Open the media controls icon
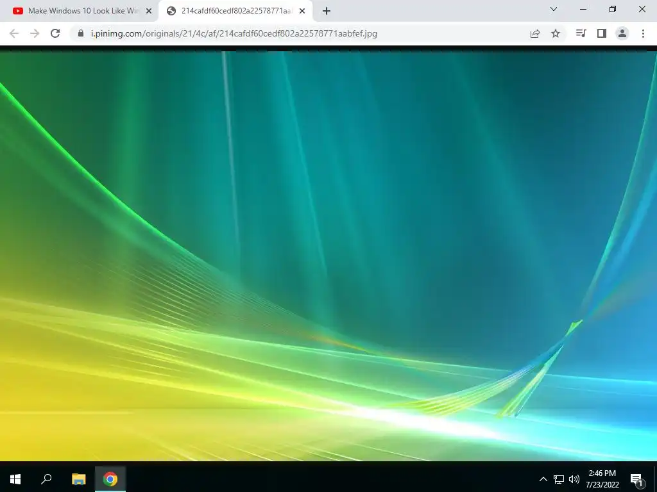The image size is (657, 492). tap(581, 33)
